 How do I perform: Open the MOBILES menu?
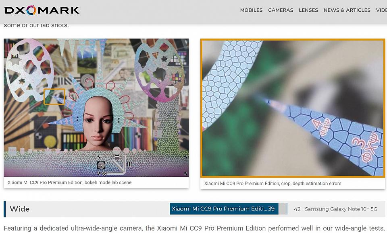pos(251,10)
